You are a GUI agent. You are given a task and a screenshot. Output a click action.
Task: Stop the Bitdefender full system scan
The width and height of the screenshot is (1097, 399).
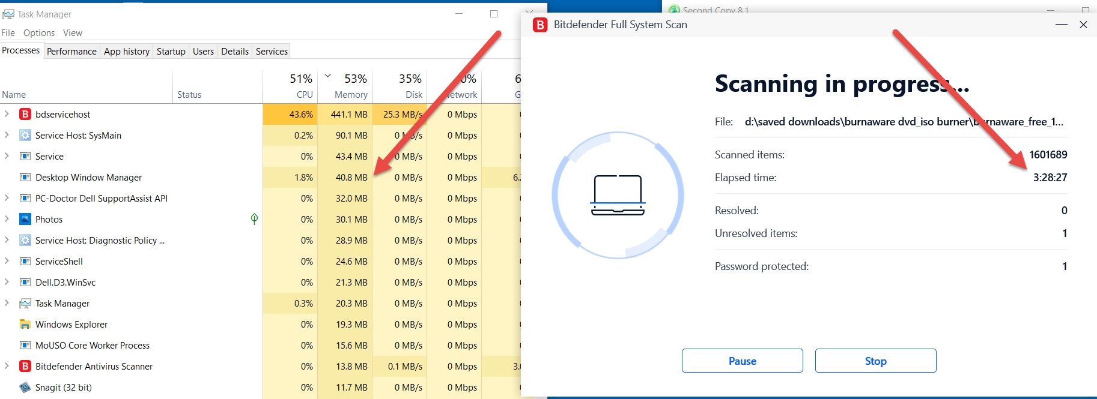pos(876,361)
